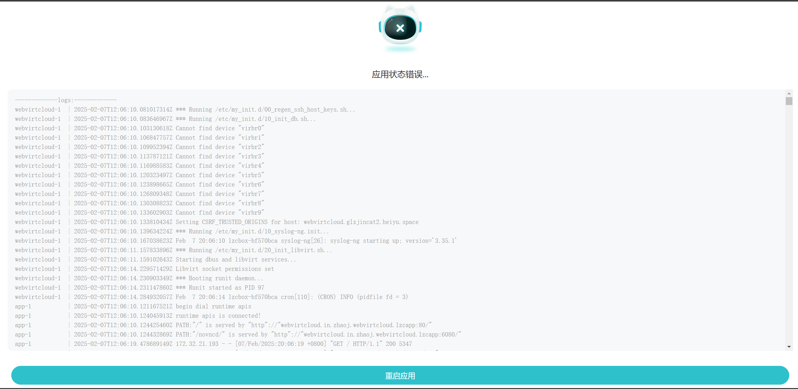
Task: Click the log scrollbar up arrow
Action: [789, 93]
